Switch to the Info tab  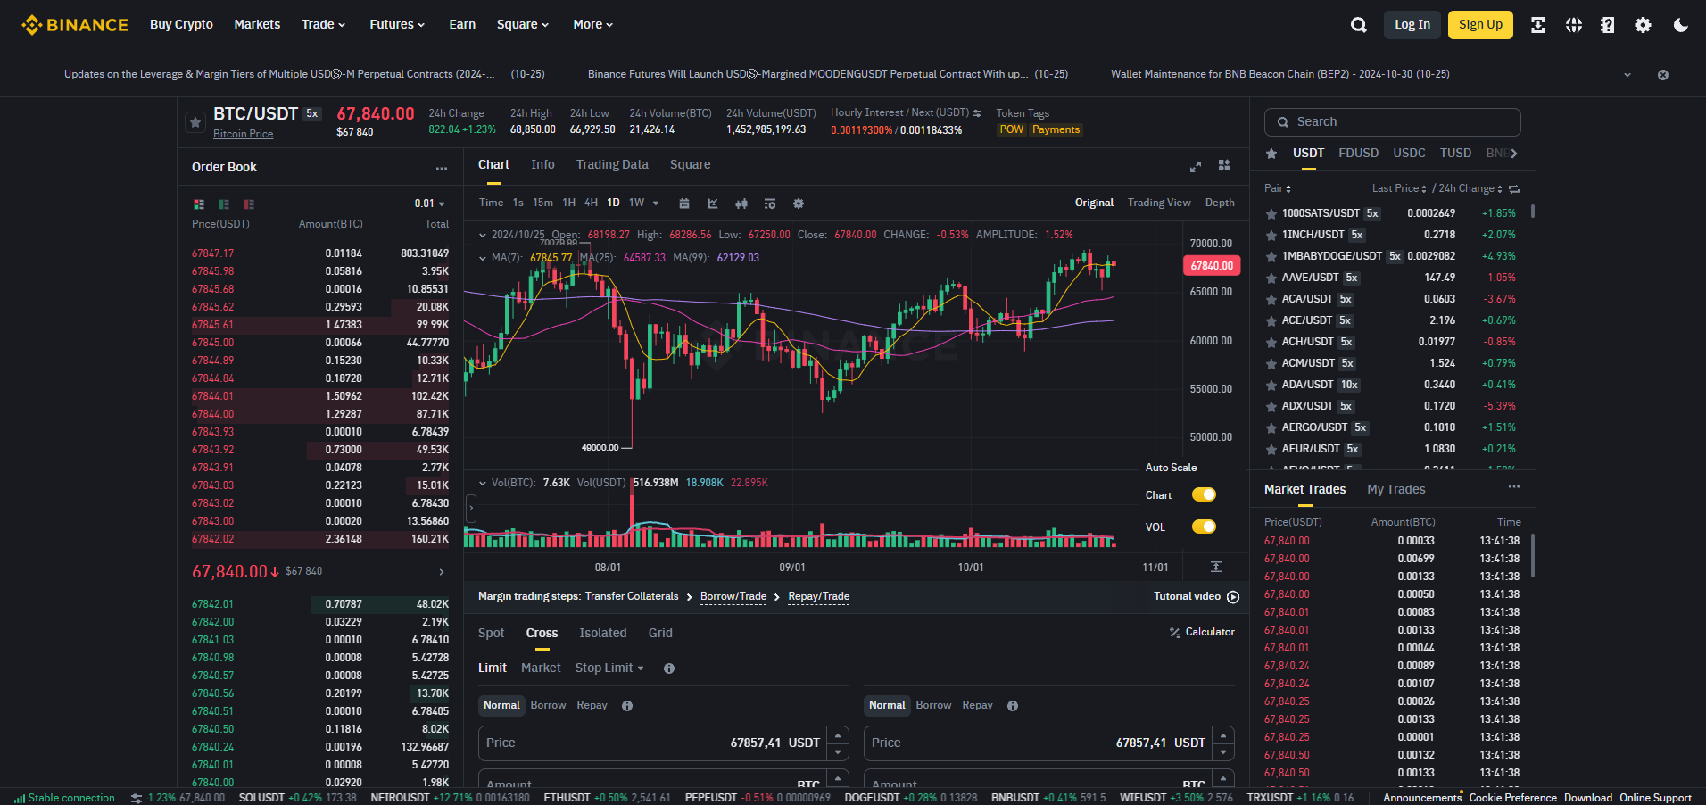tap(542, 164)
